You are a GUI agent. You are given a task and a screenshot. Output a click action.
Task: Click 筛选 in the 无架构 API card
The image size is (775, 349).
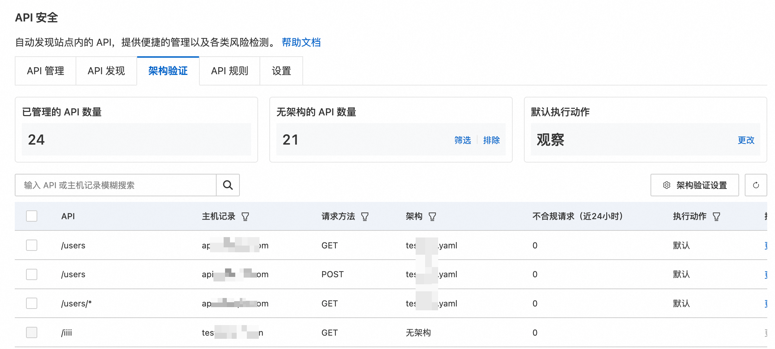(462, 140)
